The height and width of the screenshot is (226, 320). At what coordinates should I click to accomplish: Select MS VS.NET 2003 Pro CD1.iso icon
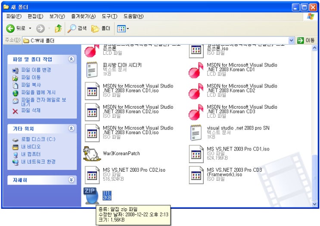196,154
